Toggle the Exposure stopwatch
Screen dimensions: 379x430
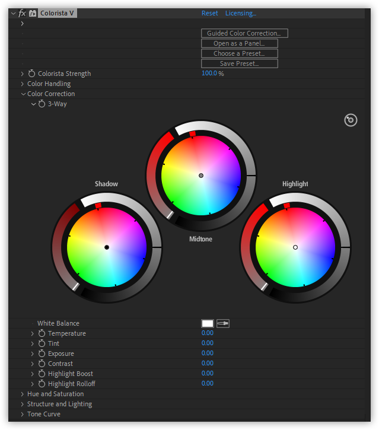pyautogui.click(x=42, y=353)
